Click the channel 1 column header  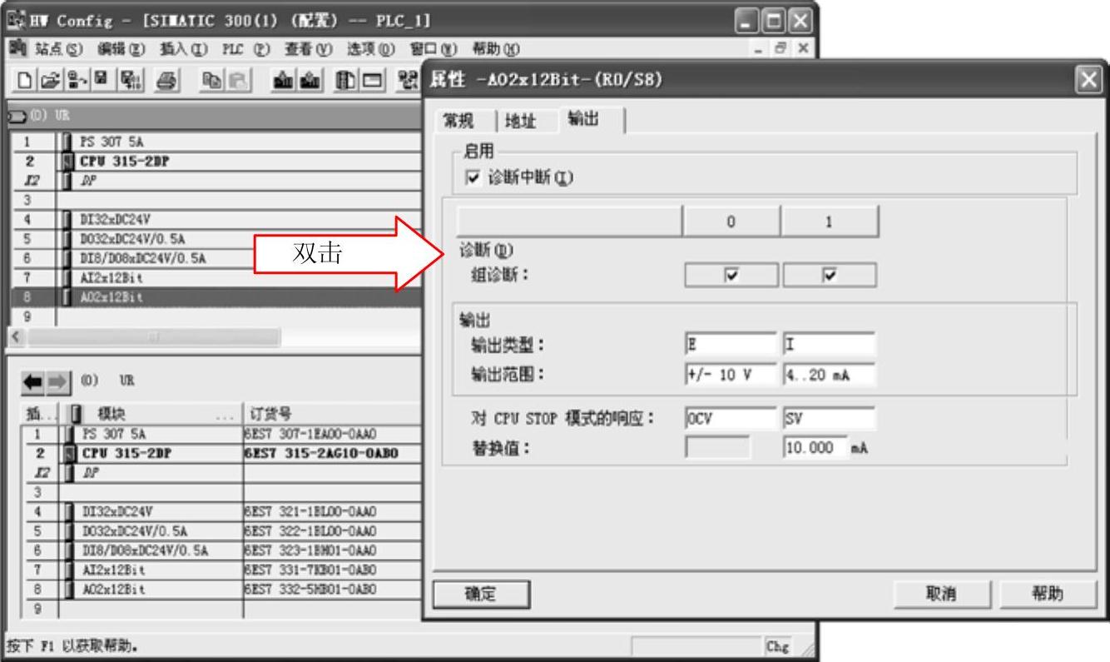coord(829,222)
